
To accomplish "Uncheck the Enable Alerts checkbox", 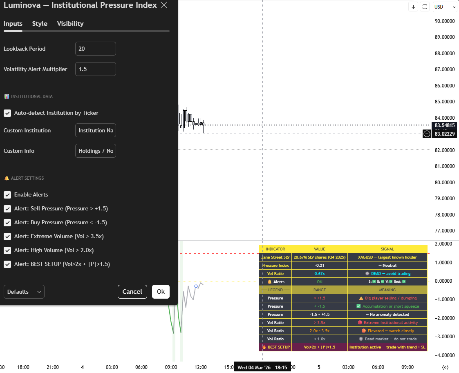I will coord(7,195).
